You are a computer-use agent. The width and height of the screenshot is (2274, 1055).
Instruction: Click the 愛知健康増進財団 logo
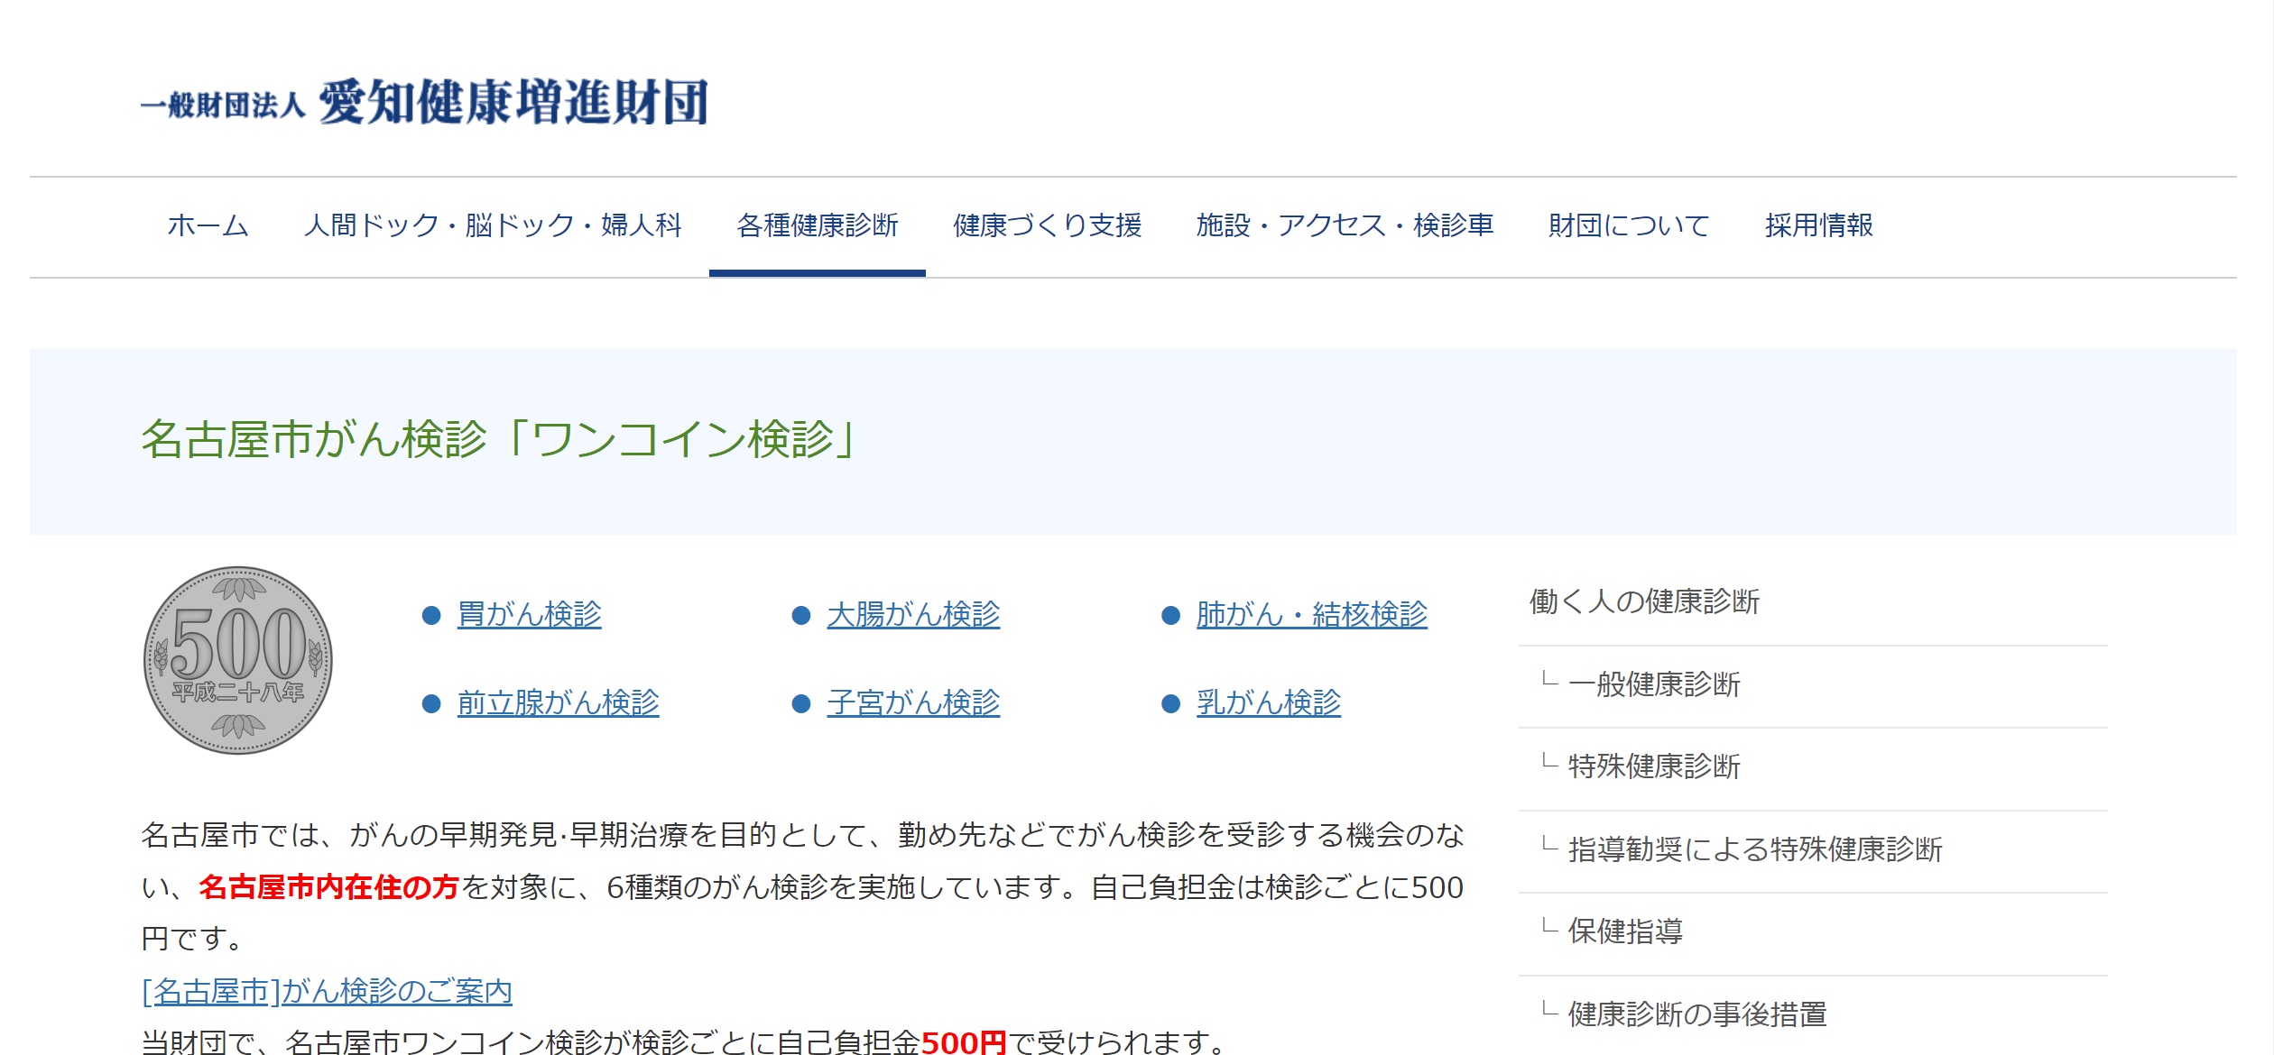(424, 102)
